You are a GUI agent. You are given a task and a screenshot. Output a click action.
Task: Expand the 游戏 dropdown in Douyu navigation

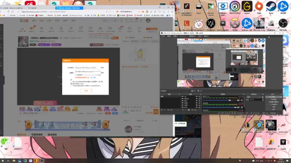click(x=65, y=21)
